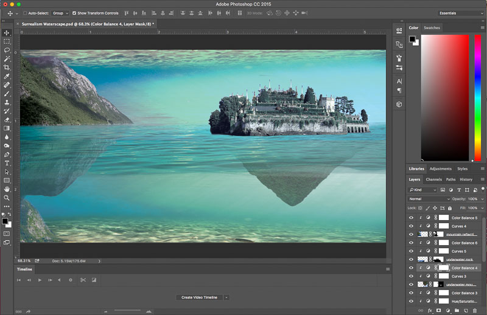Open the Character panel icon
This screenshot has height=315, width=487.
coord(399,81)
